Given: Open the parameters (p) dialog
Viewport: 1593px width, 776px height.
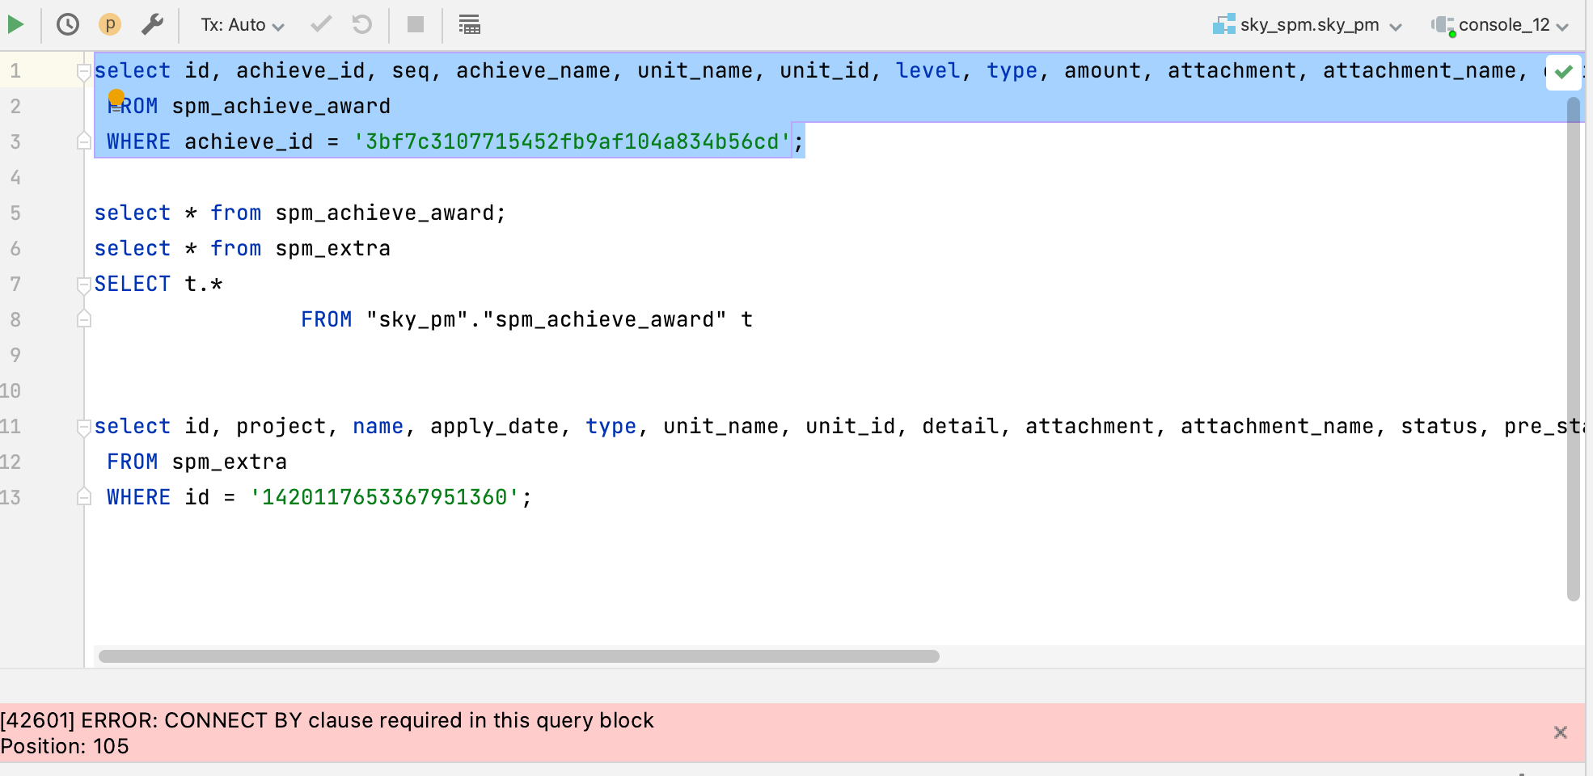Looking at the screenshot, I should click(110, 24).
